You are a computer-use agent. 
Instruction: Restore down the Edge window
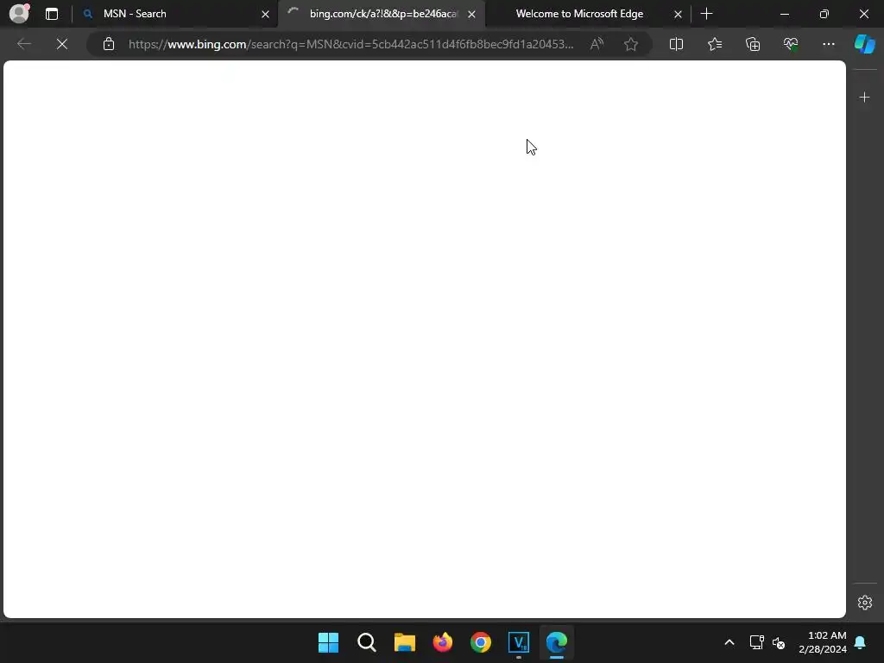click(824, 14)
